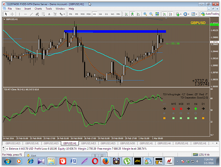The image size is (221, 167).
Task: Open the Insert menu
Action: point(28,9)
